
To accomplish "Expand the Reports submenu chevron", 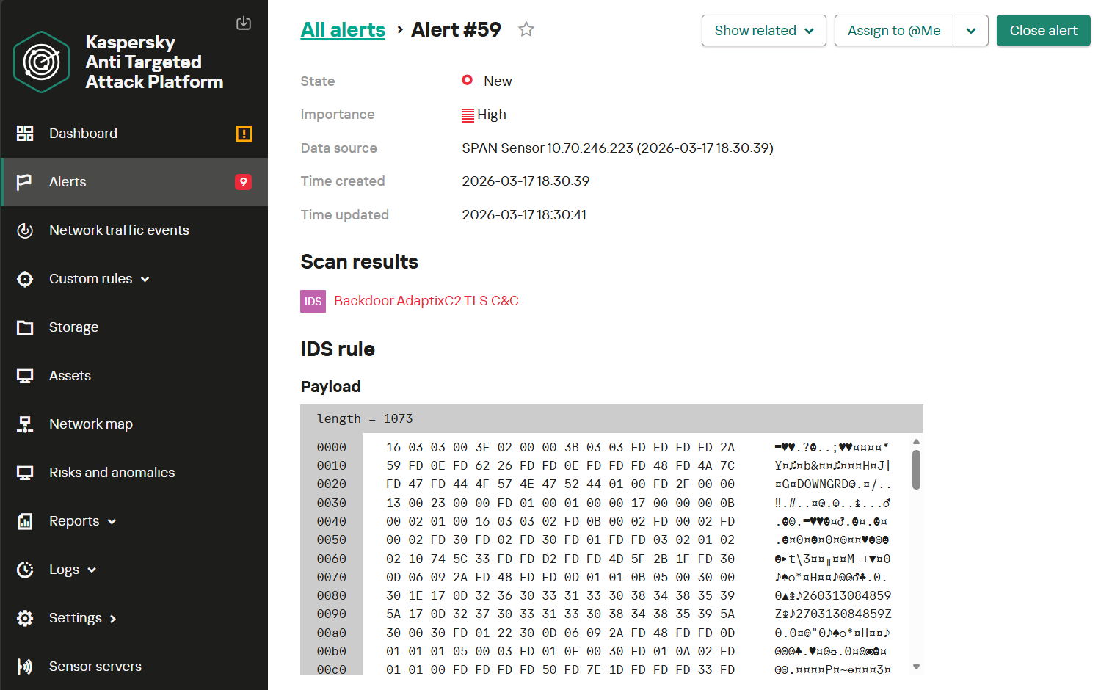I will click(112, 522).
